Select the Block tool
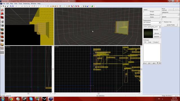The image size is (180, 101). click(2, 26)
